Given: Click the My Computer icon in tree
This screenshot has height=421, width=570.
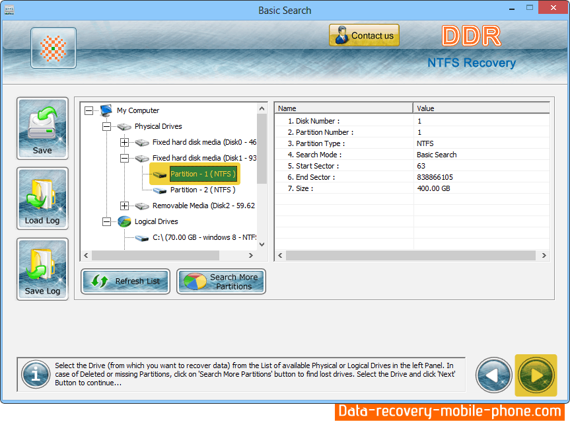Looking at the screenshot, I should pos(106,110).
